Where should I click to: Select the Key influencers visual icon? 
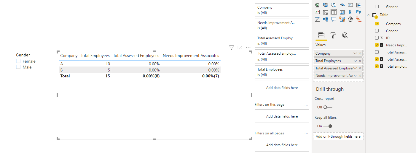pos(317,19)
